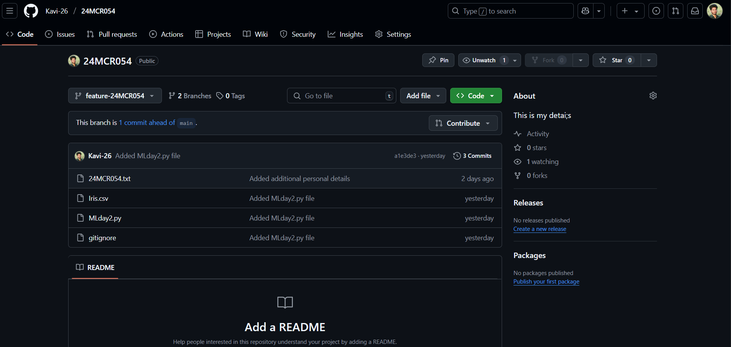Open the gitignore file
Screen dimensions: 731x347
[x=102, y=238]
